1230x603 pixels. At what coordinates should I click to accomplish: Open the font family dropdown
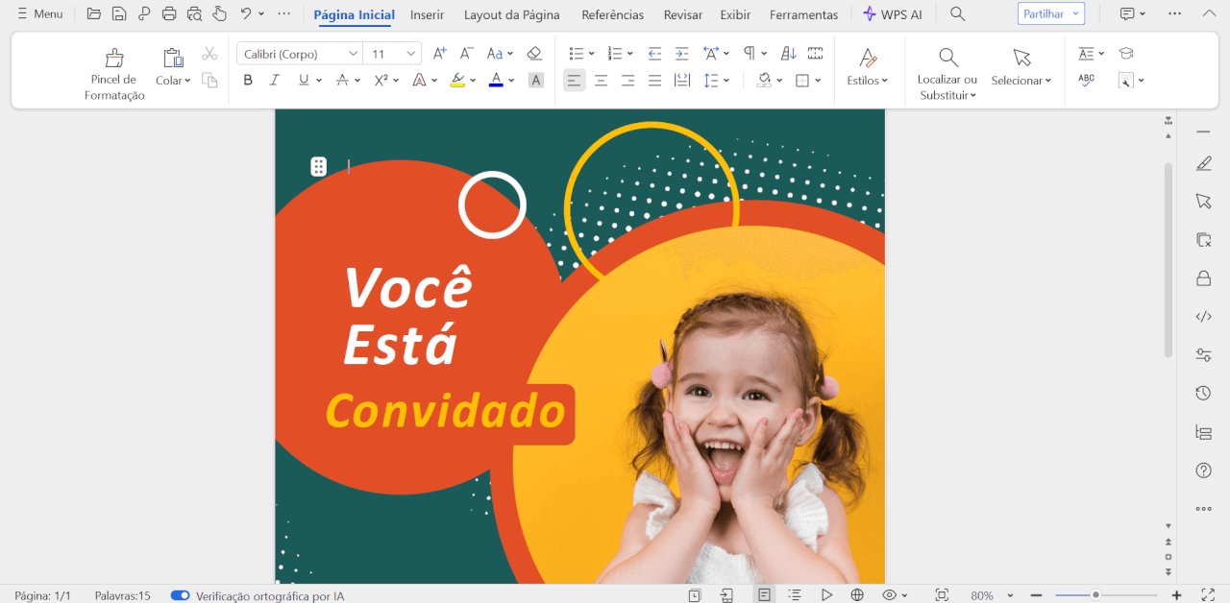click(x=353, y=53)
